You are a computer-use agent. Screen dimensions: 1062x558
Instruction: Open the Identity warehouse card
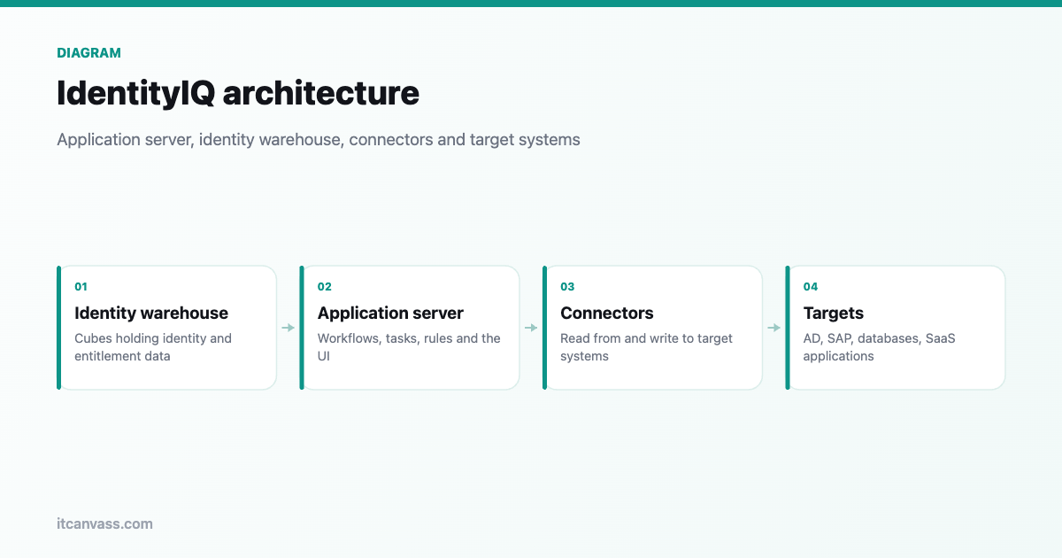(167, 328)
